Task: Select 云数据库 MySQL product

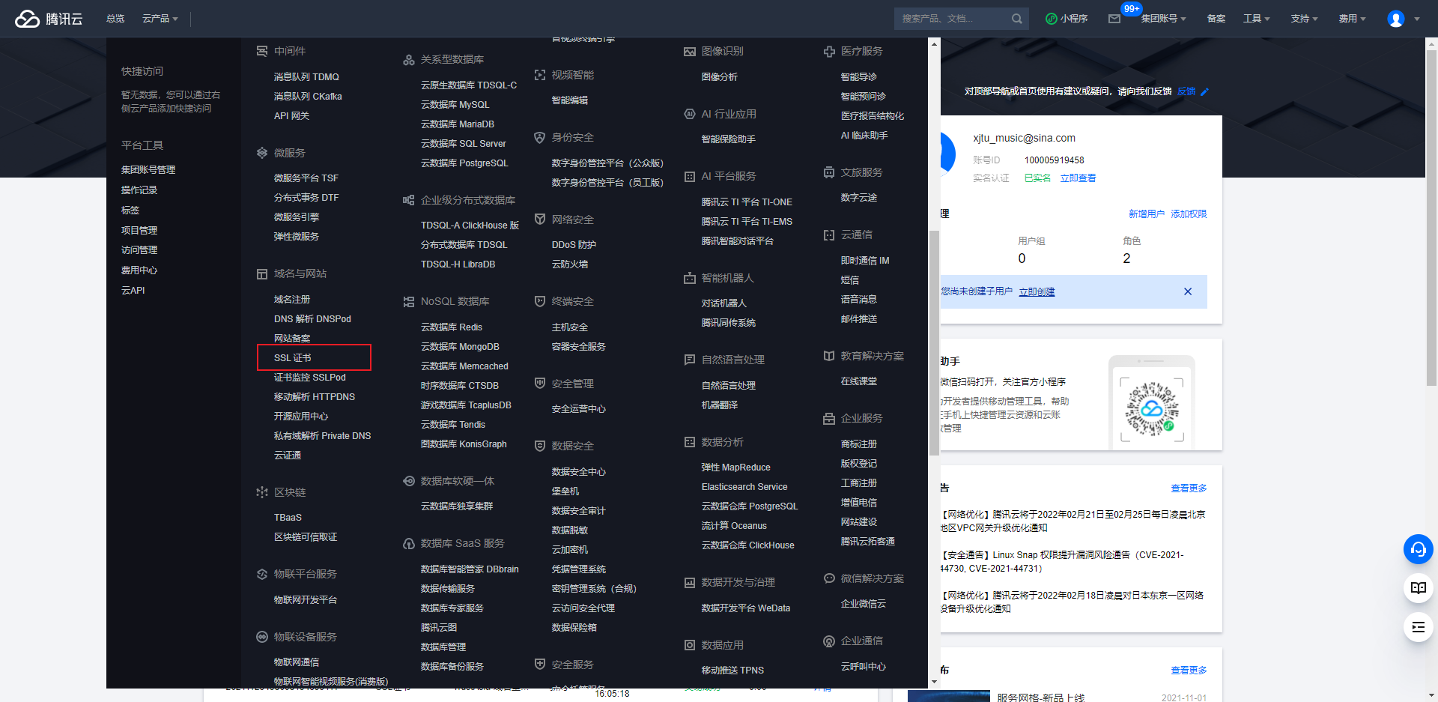Action: click(x=455, y=105)
